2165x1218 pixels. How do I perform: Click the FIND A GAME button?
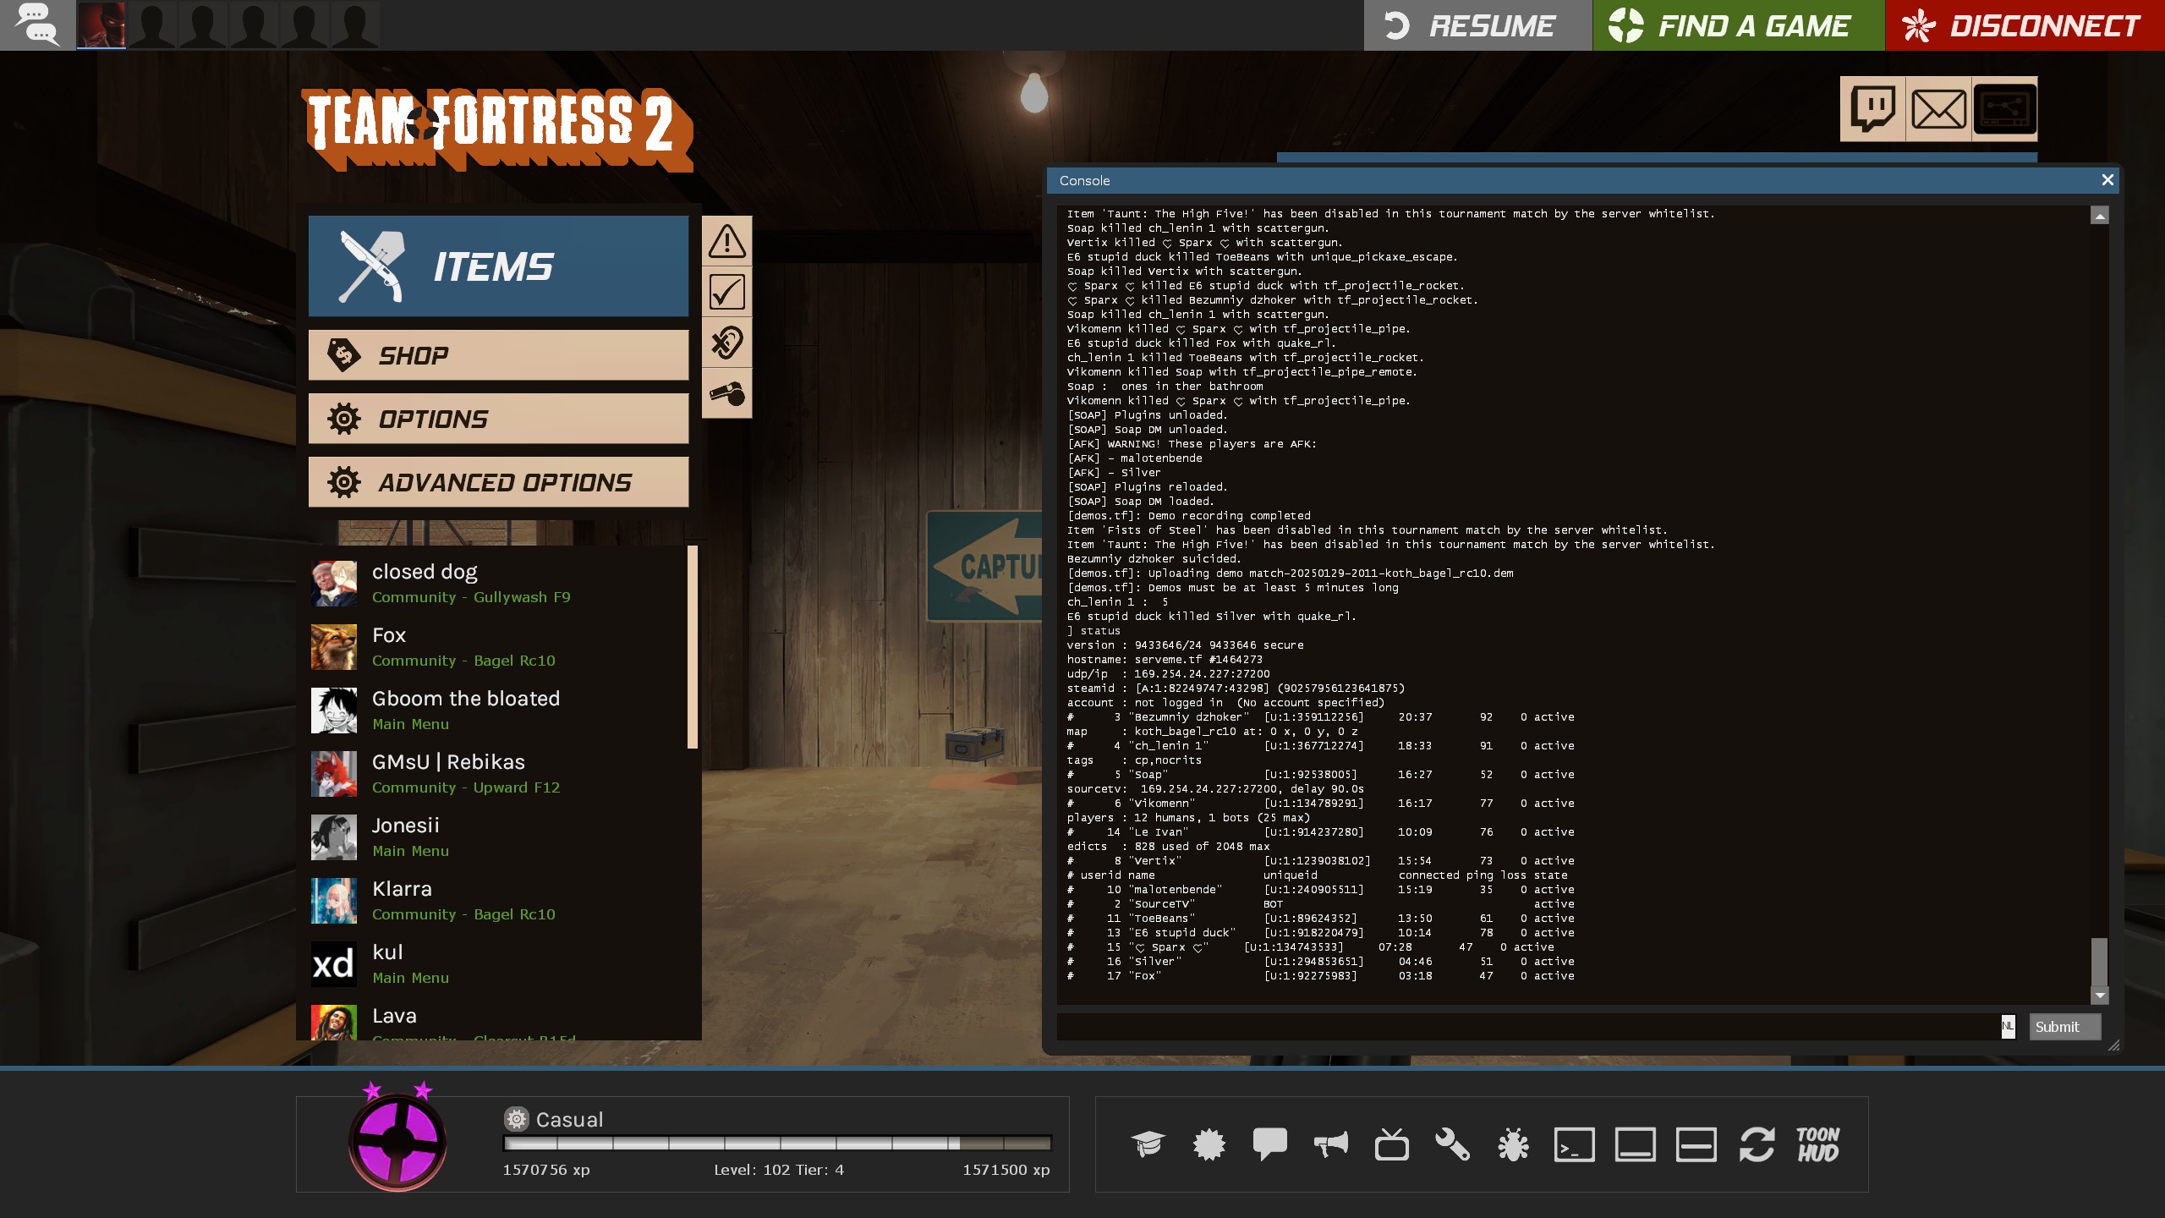click(1738, 25)
